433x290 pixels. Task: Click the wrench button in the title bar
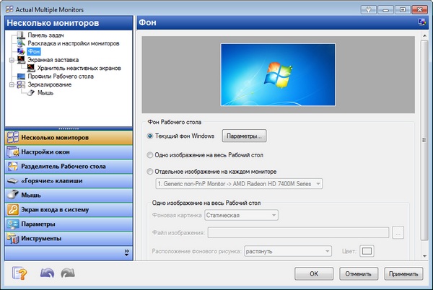click(x=371, y=9)
